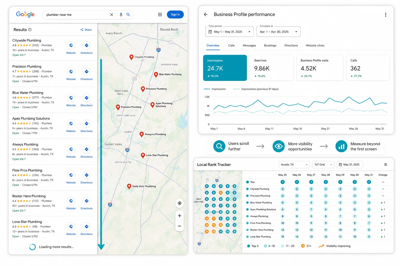Toggle Impressions previous 31 days legend

point(256,89)
